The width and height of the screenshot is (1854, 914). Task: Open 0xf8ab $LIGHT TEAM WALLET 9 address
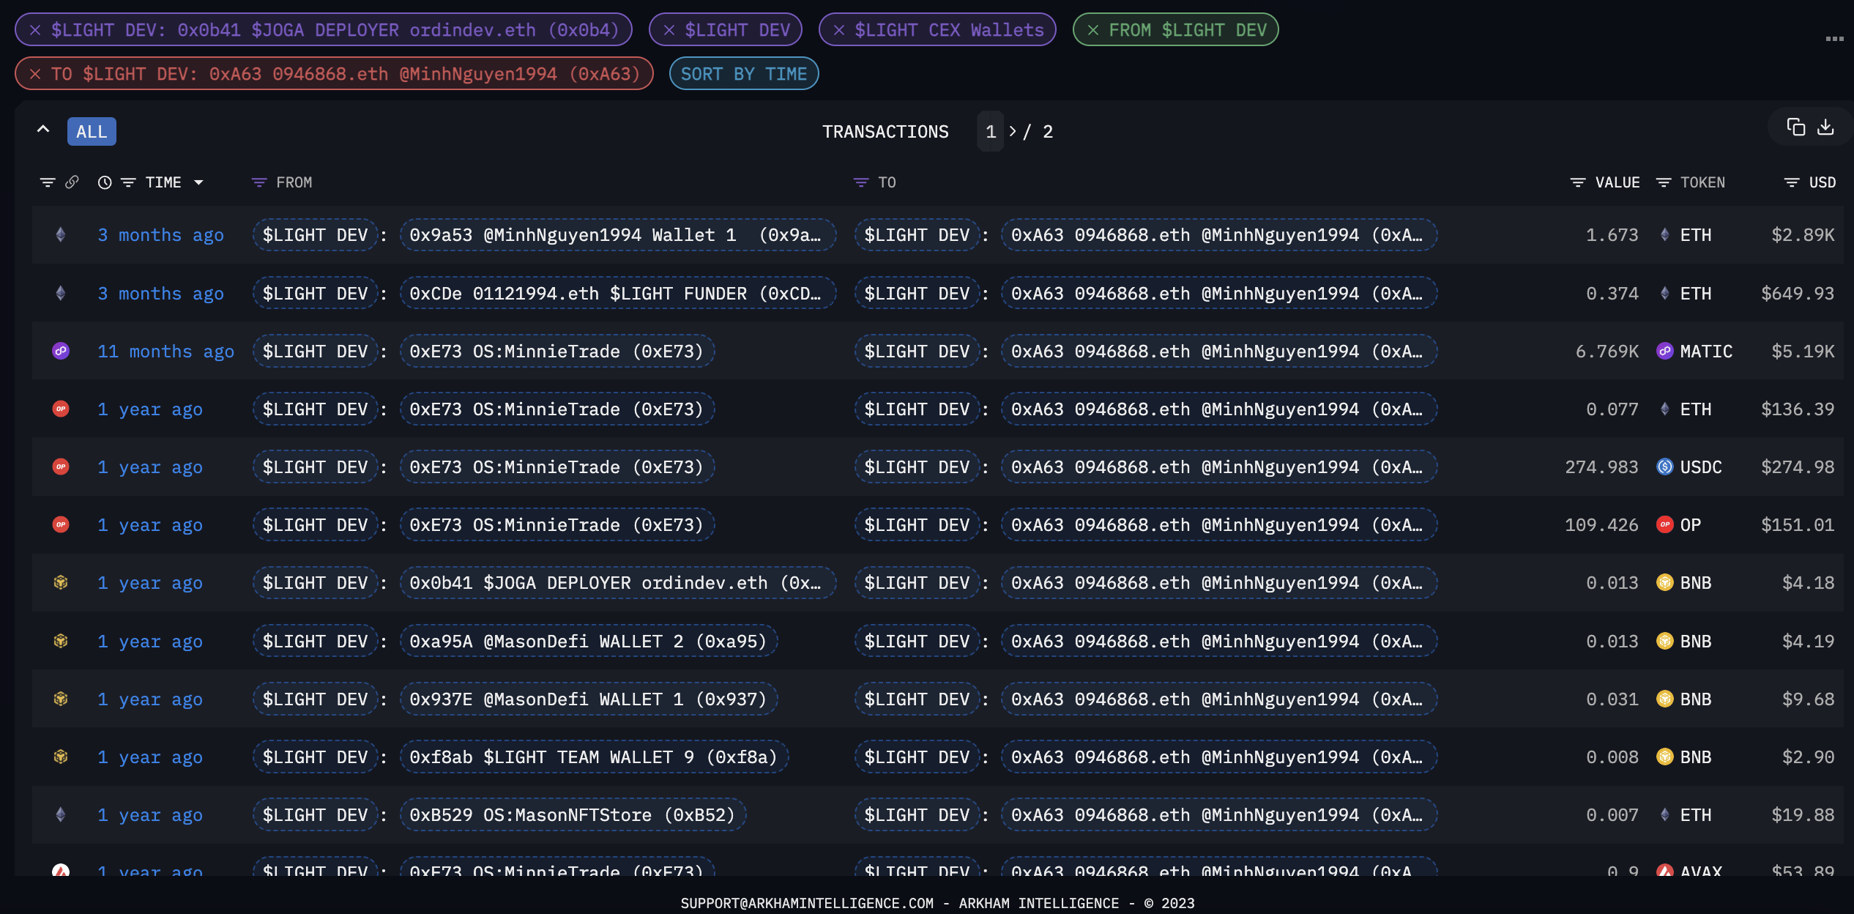(594, 757)
